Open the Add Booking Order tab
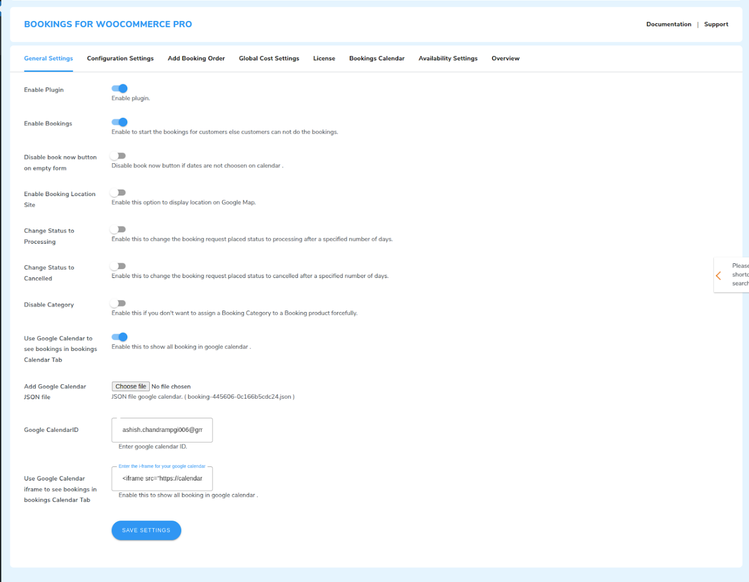 click(196, 58)
